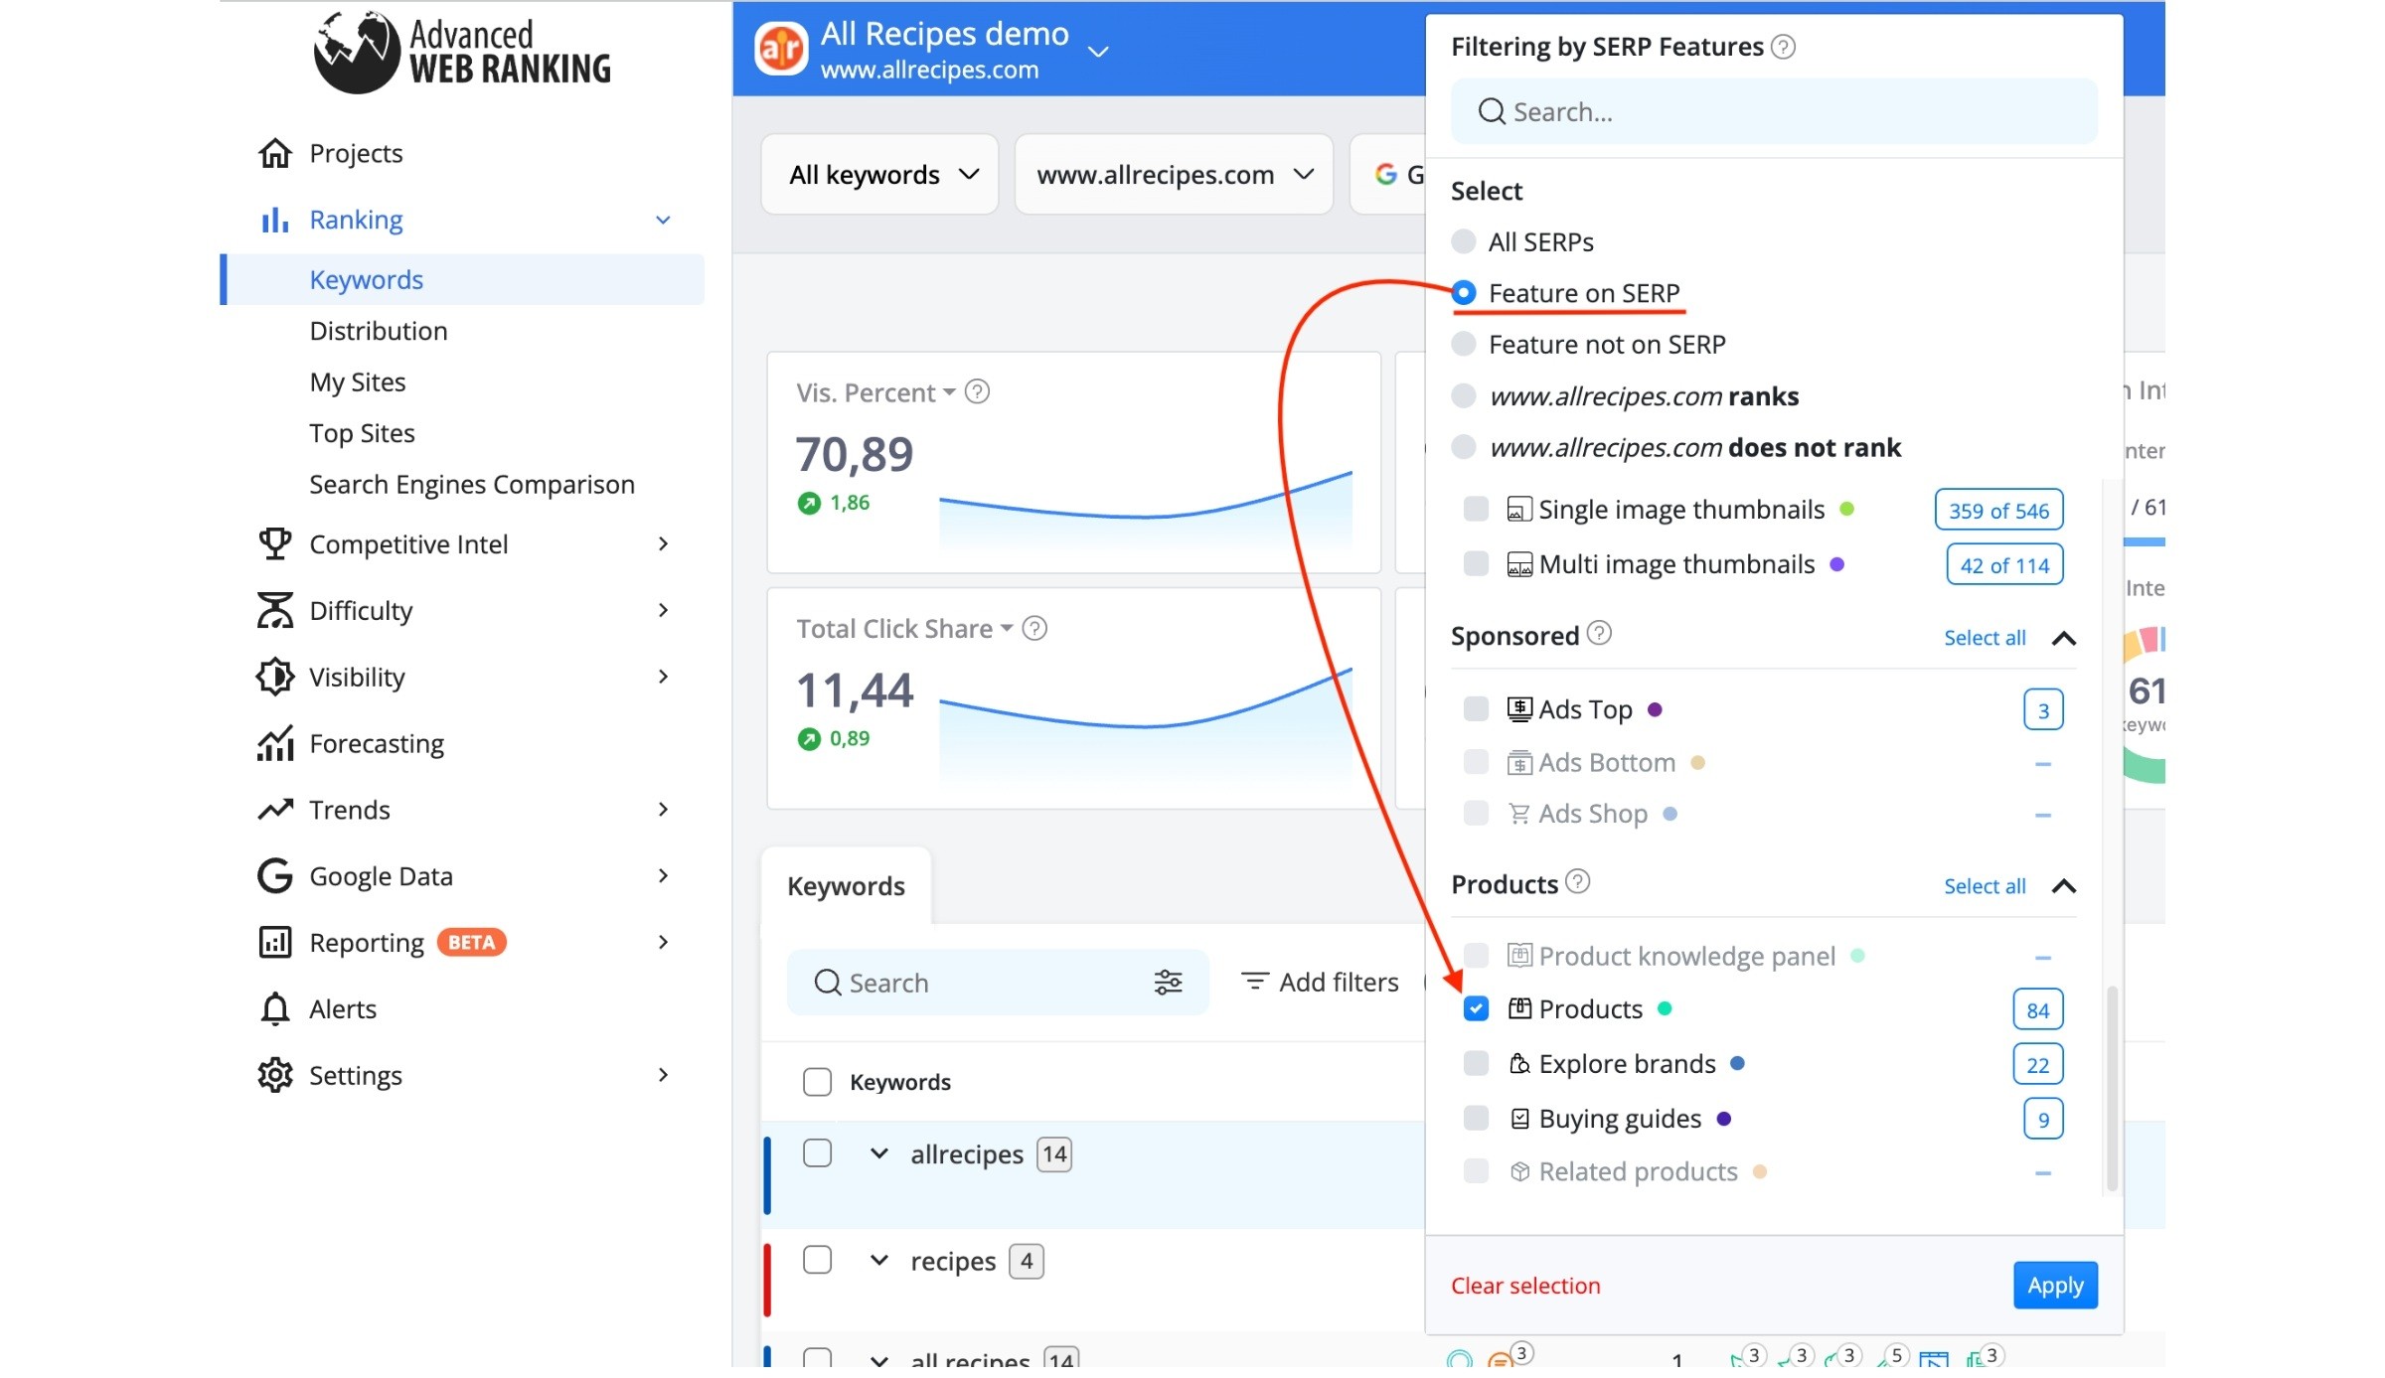Image resolution: width=2385 pixels, height=1378 pixels.
Task: Collapse the Sponsored section
Action: (2065, 639)
